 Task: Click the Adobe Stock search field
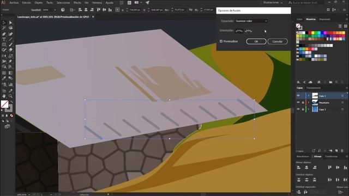(x=305, y=3)
